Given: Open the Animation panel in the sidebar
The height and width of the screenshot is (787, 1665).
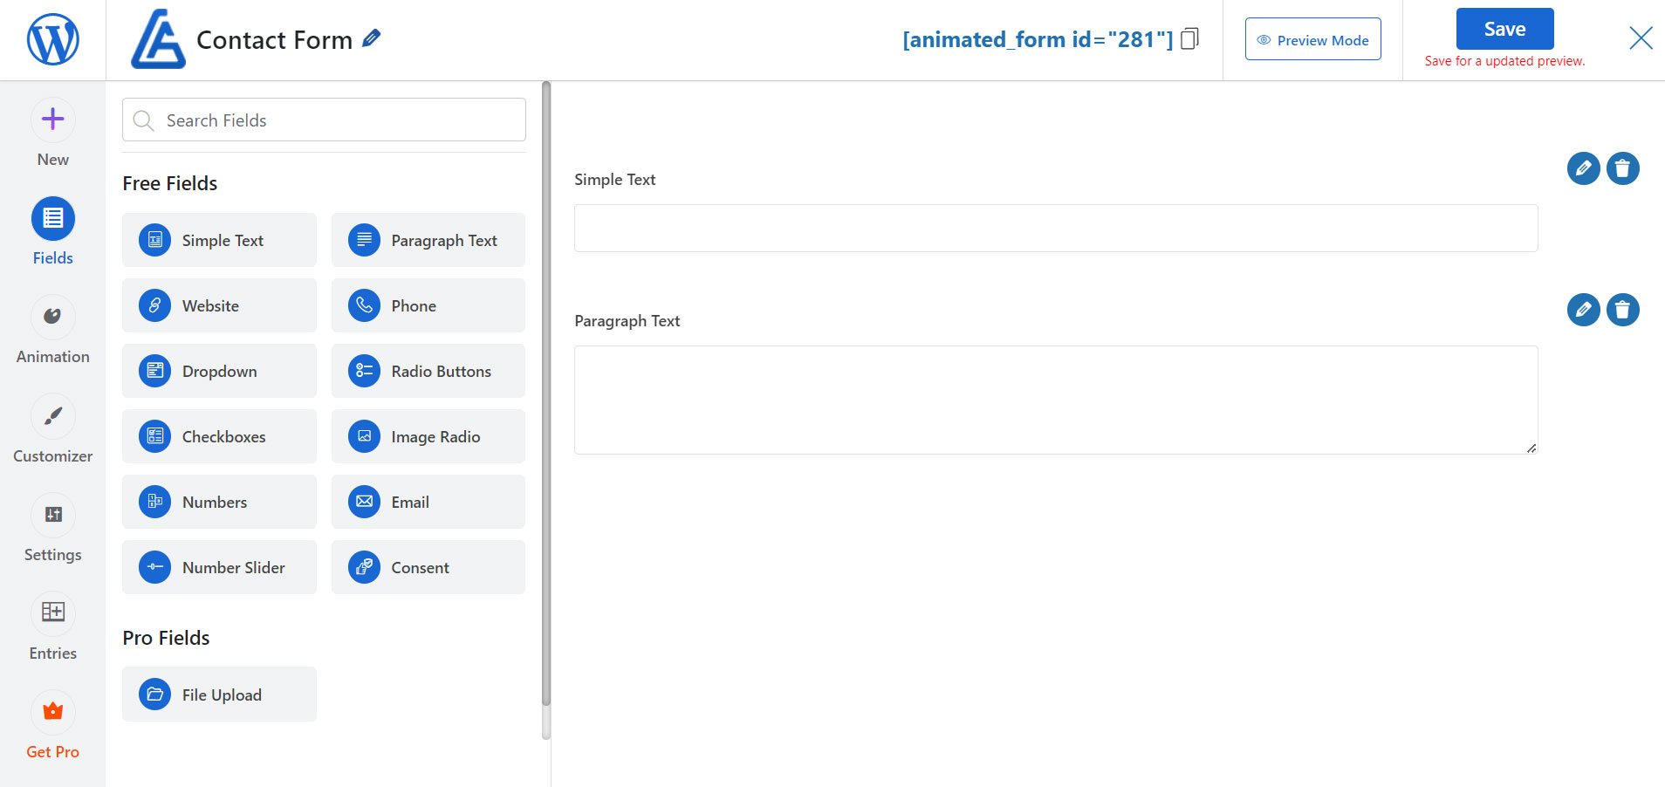Looking at the screenshot, I should coord(52,330).
